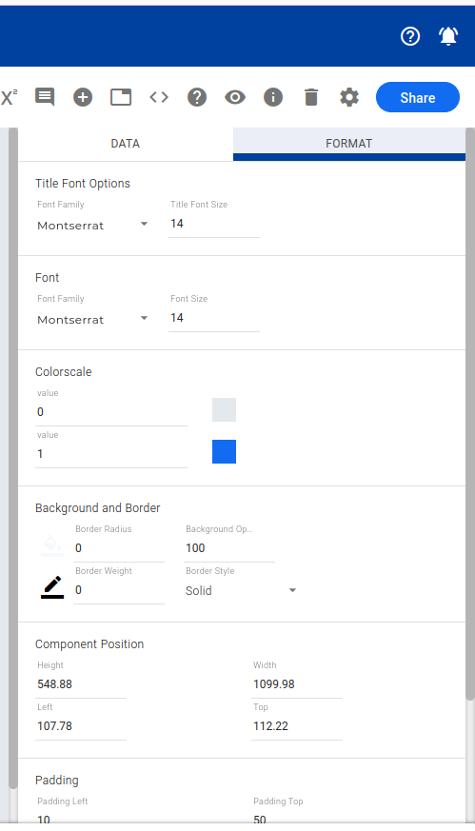This screenshot has height=831, width=475.
Task: Switch to the DATA tab
Action: (126, 144)
